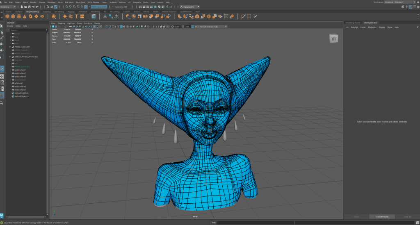Click the polygon cube shelf icon
This screenshot has height=225, width=420.
[x=13, y=16]
